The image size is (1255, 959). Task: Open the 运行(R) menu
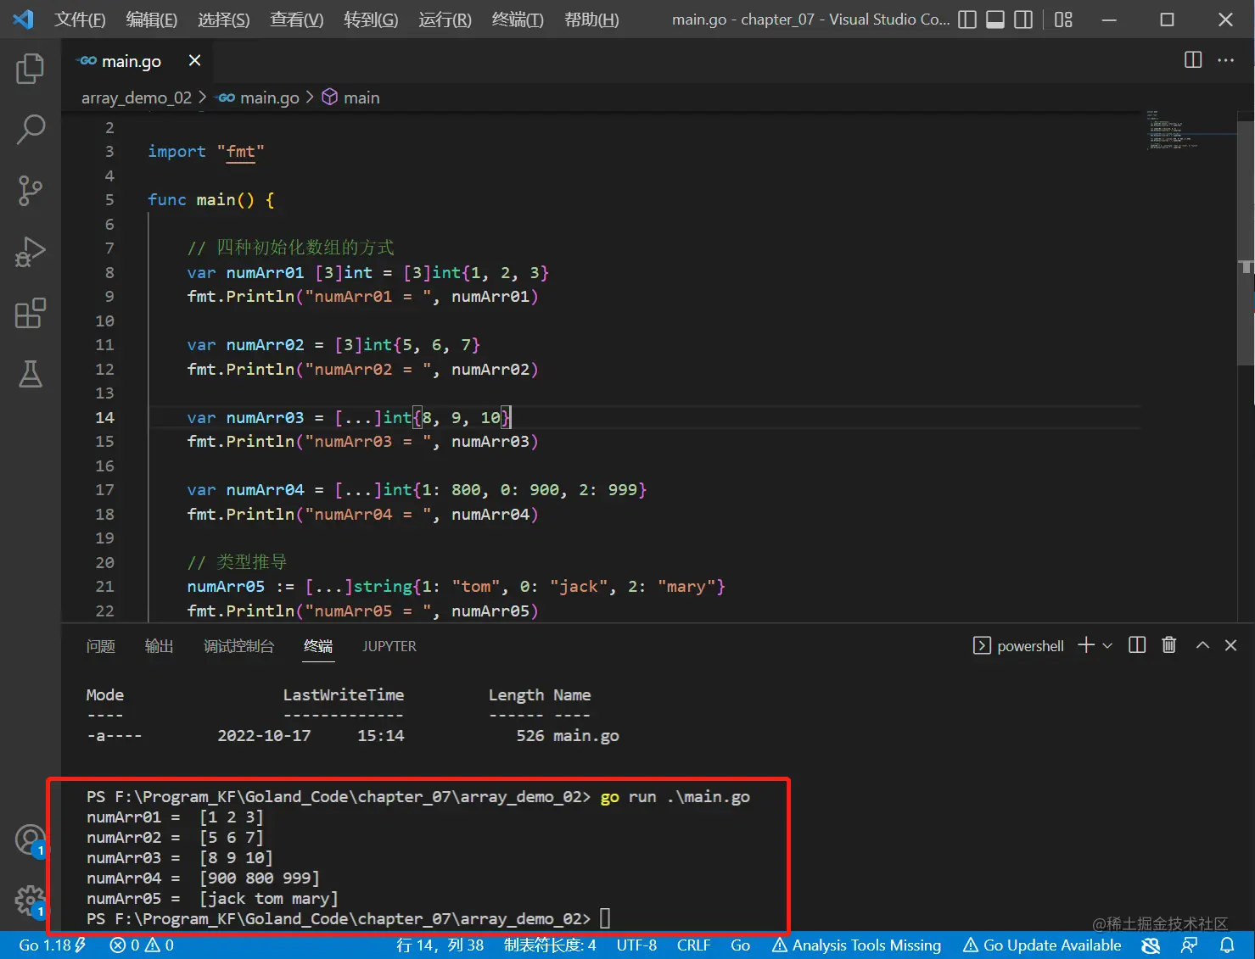click(x=445, y=20)
